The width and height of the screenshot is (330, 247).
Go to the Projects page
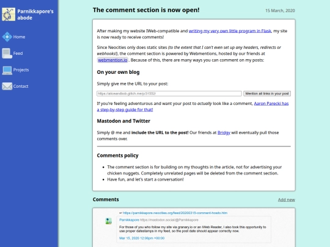pyautogui.click(x=21, y=70)
